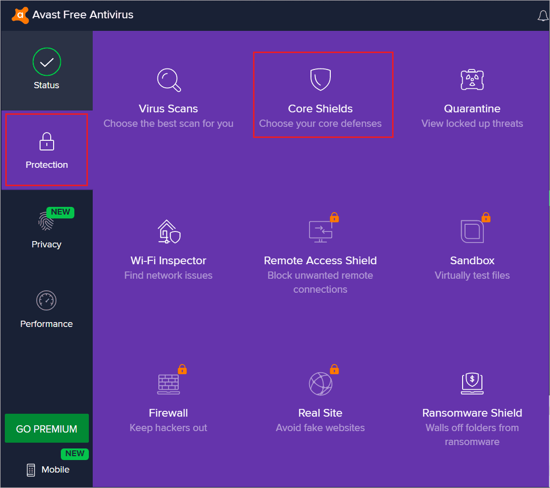Image resolution: width=550 pixels, height=488 pixels.
Task: Open Virus Scans magnifier icon
Action: 169,80
